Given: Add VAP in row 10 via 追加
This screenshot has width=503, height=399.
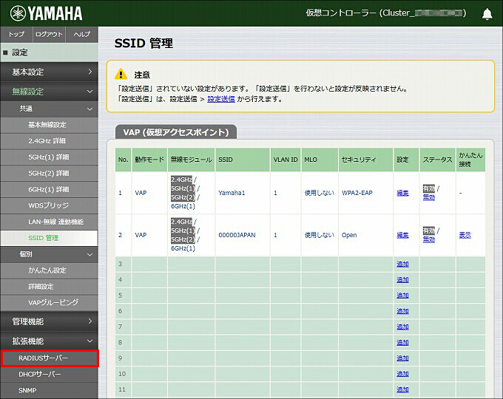Looking at the screenshot, I should tap(402, 374).
